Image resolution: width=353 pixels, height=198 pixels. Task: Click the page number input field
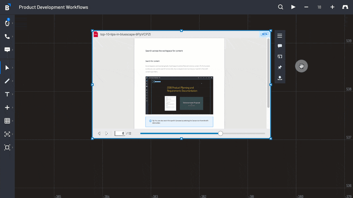pyautogui.click(x=120, y=133)
